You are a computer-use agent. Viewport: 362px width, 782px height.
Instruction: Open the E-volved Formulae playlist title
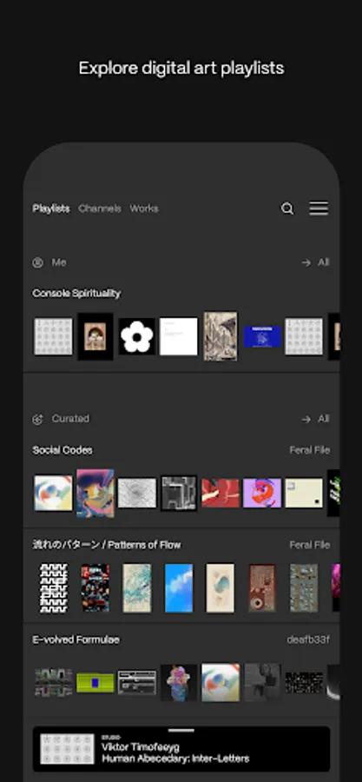76,640
